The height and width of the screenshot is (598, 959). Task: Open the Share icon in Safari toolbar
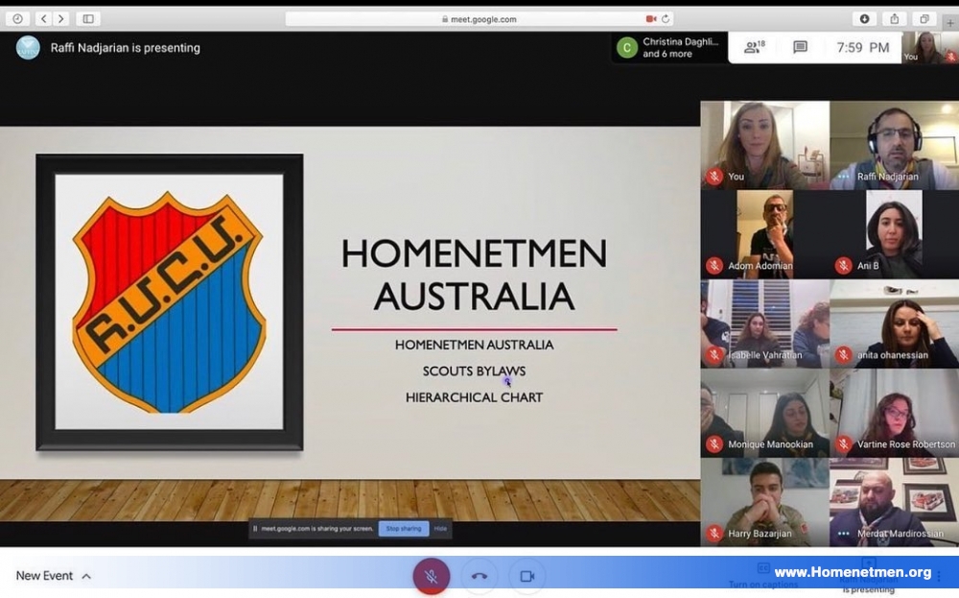pos(894,19)
